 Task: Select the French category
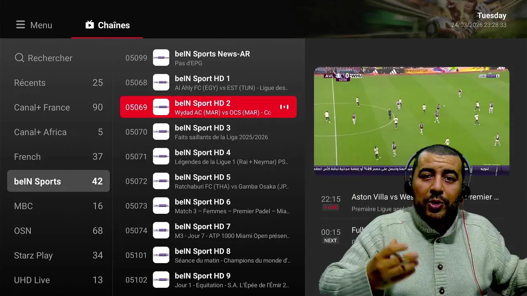click(58, 157)
